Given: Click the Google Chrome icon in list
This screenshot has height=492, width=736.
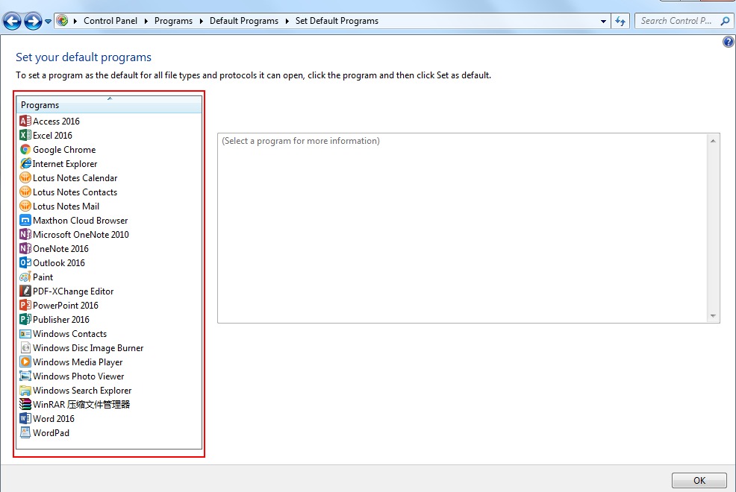Looking at the screenshot, I should point(25,150).
